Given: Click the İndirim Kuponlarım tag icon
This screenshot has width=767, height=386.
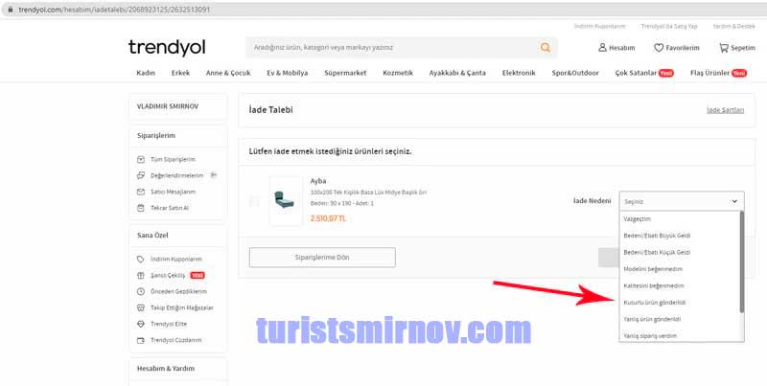Looking at the screenshot, I should [141, 259].
